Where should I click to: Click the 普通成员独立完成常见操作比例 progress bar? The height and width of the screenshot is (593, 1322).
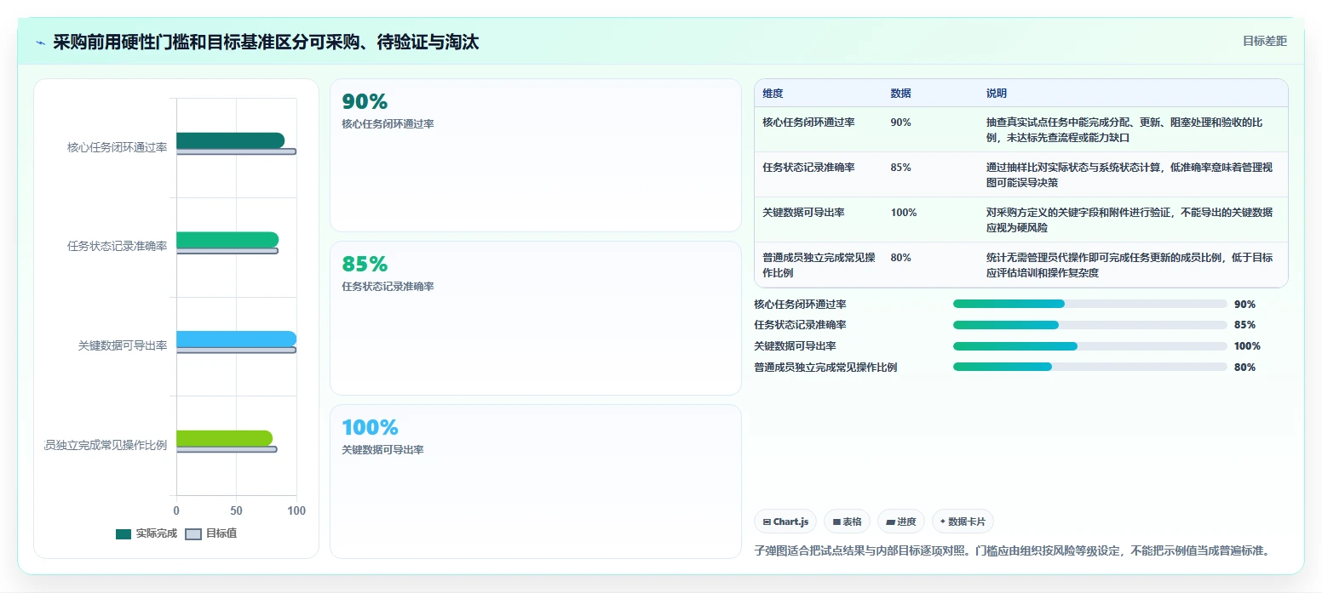point(1090,367)
